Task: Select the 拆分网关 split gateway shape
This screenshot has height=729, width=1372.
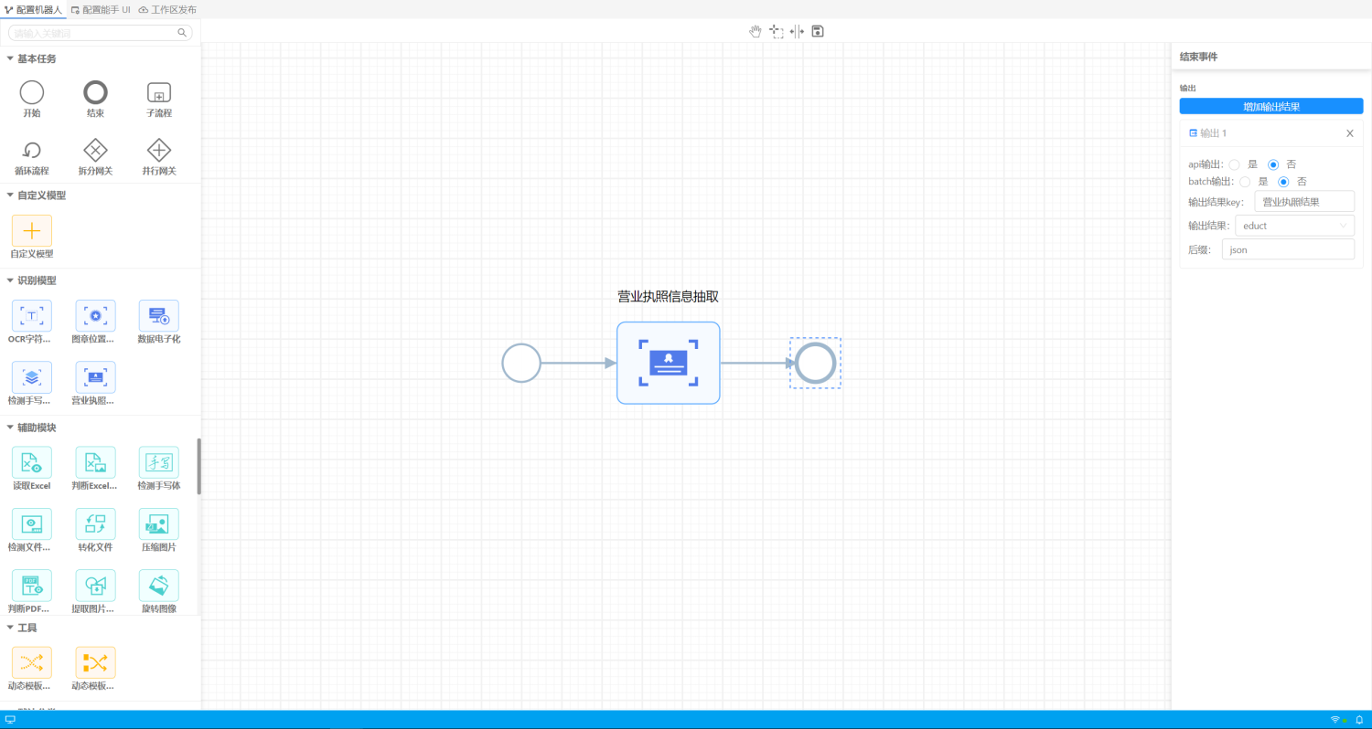Action: [x=95, y=150]
